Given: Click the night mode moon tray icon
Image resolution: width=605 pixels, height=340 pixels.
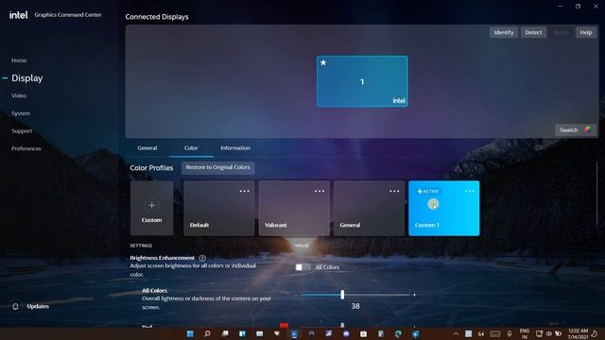Looking at the screenshot, I should [x=595, y=333].
